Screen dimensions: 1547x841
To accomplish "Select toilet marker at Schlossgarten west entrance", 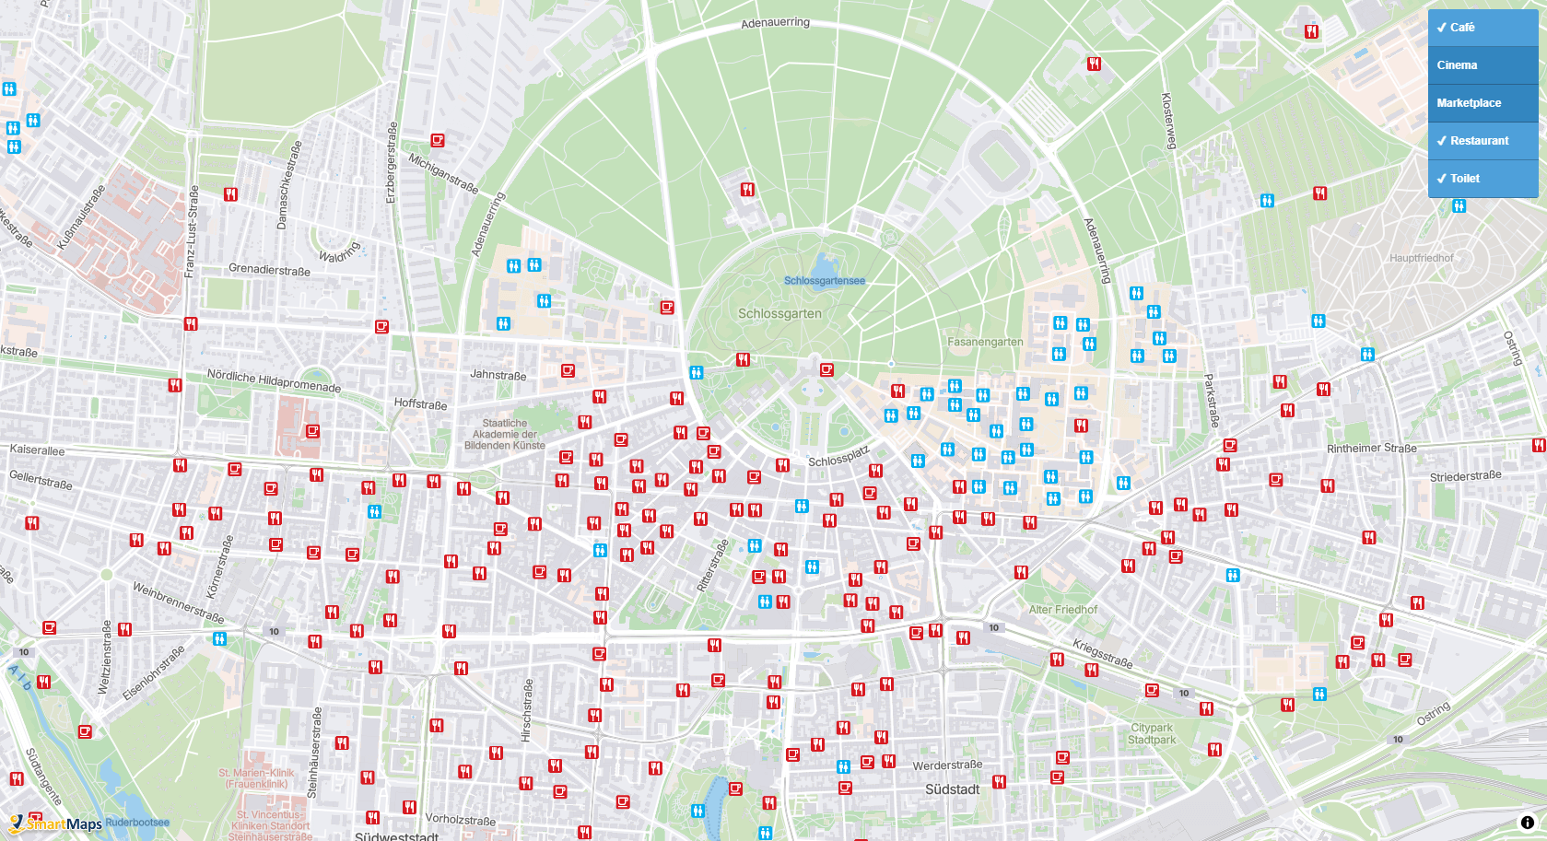I will click(x=697, y=373).
